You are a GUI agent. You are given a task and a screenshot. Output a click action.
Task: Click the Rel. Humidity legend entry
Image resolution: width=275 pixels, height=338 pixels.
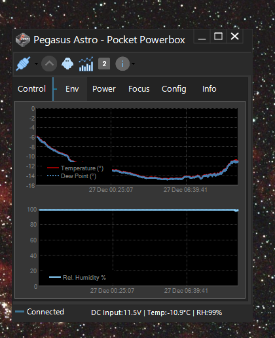click(x=77, y=278)
